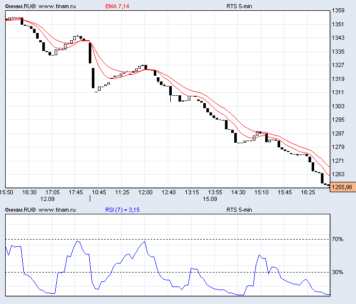Click 'RTS 5-min' title above the RSI chart

click(239, 210)
